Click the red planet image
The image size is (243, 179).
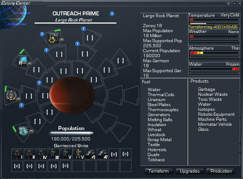[x=72, y=95]
